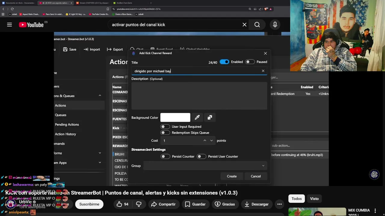Click the Guardar button
The width and height of the screenshot is (385, 216).
point(195,204)
